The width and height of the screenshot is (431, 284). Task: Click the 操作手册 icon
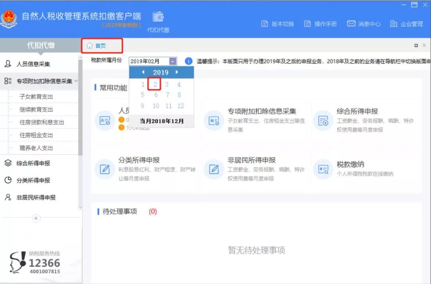(x=306, y=24)
